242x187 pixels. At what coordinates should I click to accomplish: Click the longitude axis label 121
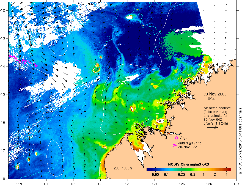coord(73,184)
